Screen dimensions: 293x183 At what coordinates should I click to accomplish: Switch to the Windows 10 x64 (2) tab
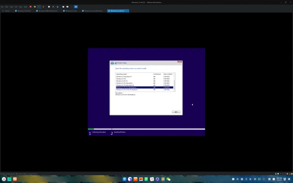pyautogui.click(x=23, y=11)
